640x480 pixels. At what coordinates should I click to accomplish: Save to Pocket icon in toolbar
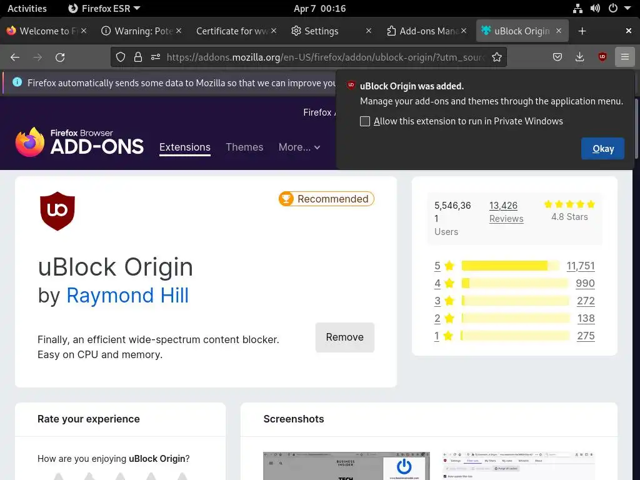(557, 57)
